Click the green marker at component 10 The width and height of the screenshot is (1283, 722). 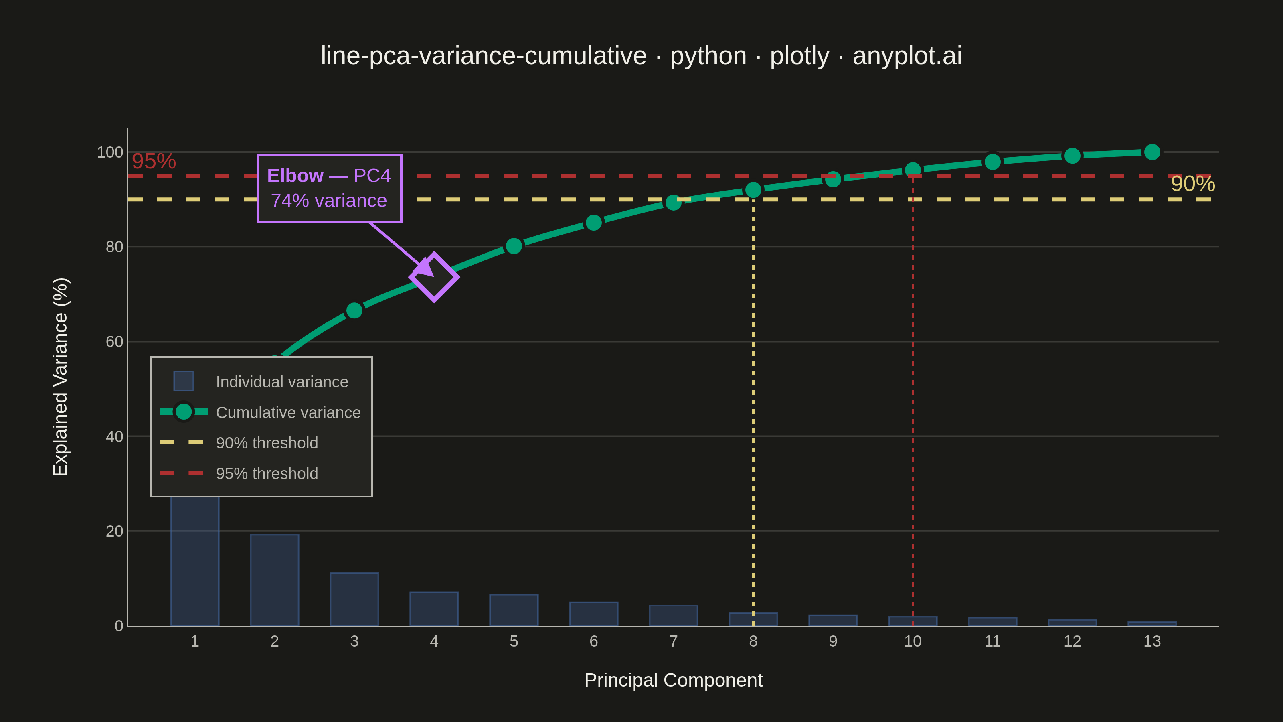pos(913,170)
